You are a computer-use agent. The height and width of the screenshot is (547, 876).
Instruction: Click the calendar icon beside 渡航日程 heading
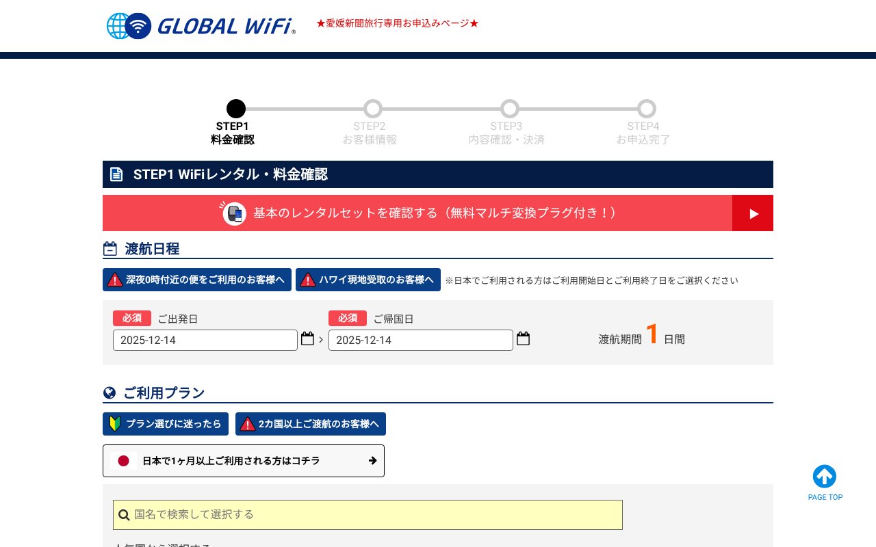pyautogui.click(x=109, y=248)
